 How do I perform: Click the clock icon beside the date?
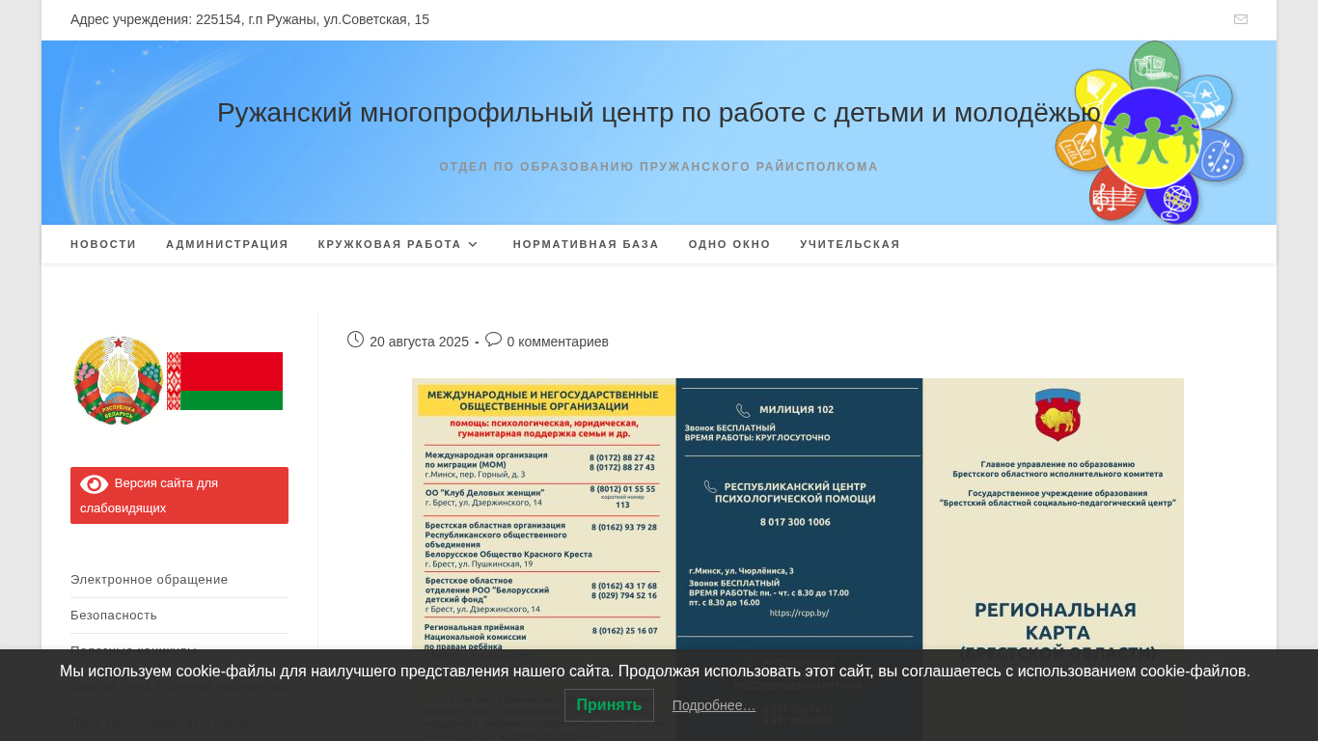click(x=355, y=340)
